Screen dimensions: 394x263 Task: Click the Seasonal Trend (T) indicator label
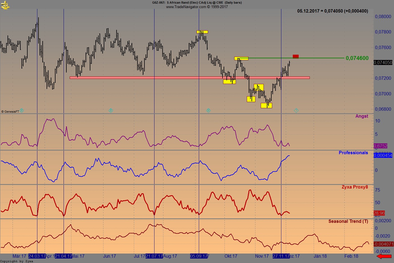[x=348, y=221]
